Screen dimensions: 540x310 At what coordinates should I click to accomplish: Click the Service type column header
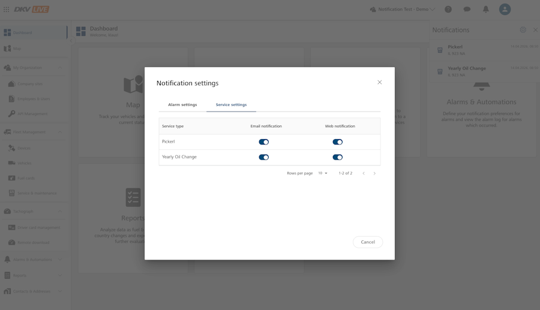[x=173, y=127]
